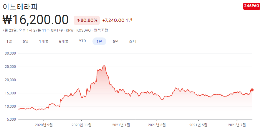Click the up arrow in percentage badge
This screenshot has height=131, width=263.
(x=78, y=20)
